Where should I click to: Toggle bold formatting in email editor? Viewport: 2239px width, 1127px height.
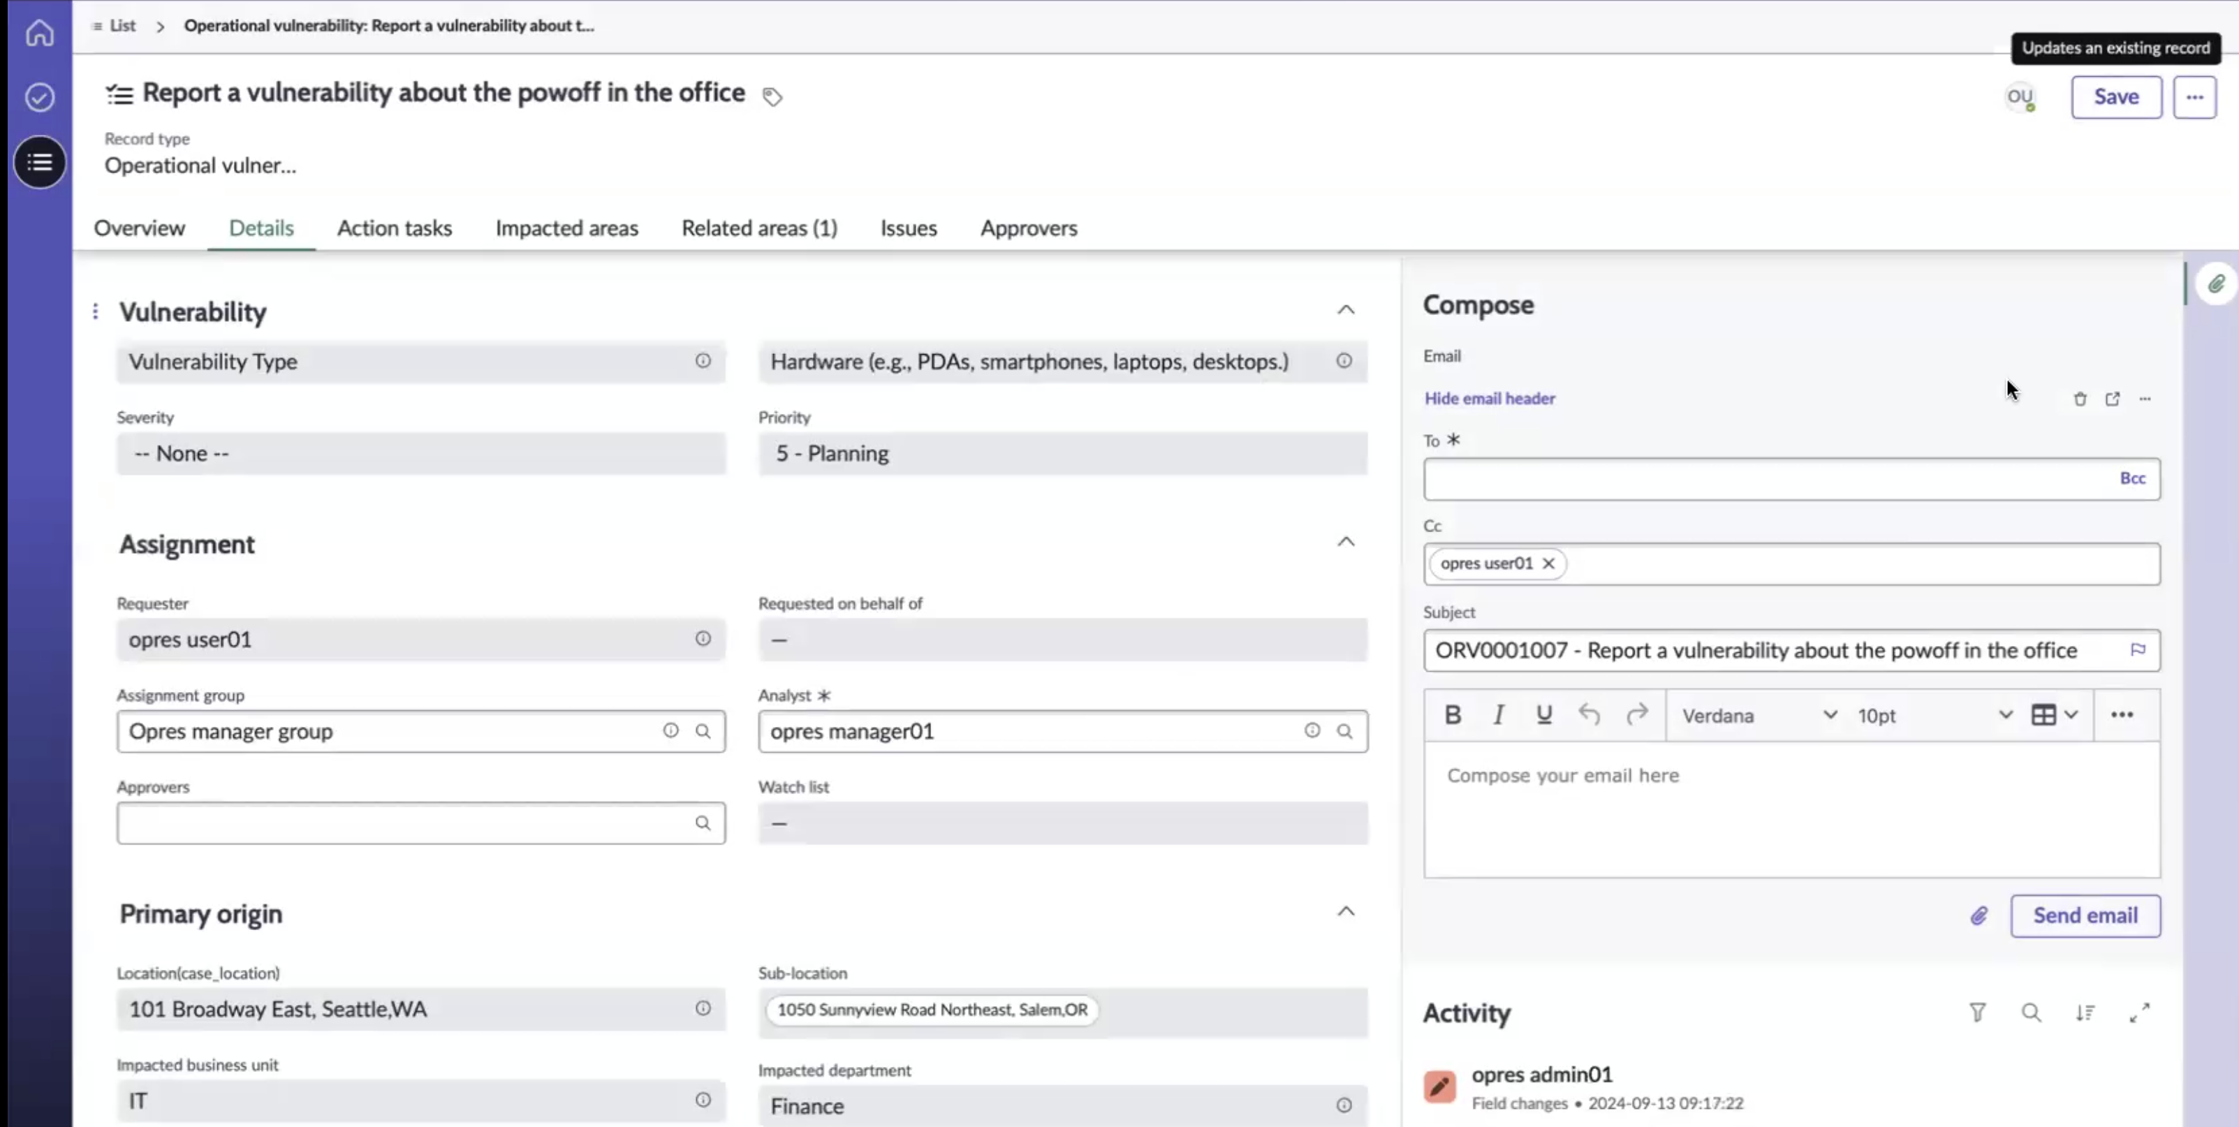click(1453, 715)
